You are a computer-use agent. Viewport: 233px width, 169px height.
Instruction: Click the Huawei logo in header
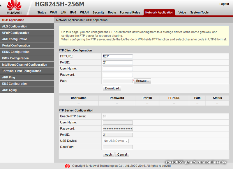point(14,7)
